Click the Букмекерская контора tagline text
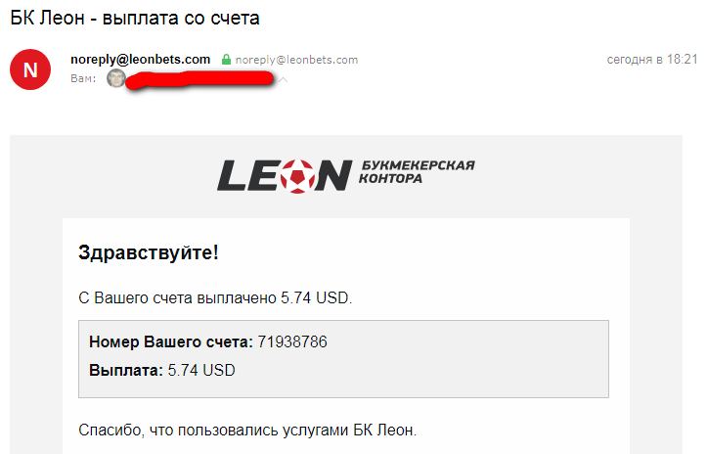The height and width of the screenshot is (454, 707). point(417,172)
